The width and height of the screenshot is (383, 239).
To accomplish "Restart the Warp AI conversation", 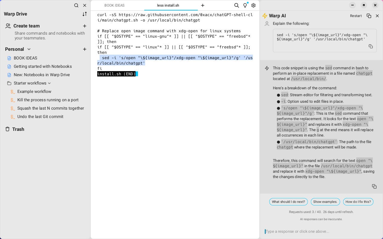I will point(356,16).
